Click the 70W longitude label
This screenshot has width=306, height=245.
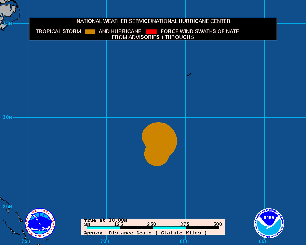click(x=105, y=241)
